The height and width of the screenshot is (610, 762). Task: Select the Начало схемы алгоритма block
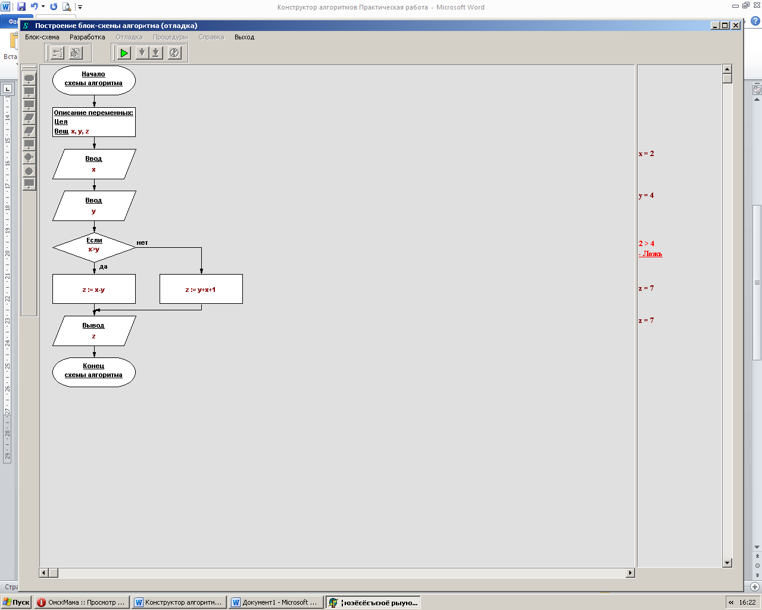click(94, 80)
